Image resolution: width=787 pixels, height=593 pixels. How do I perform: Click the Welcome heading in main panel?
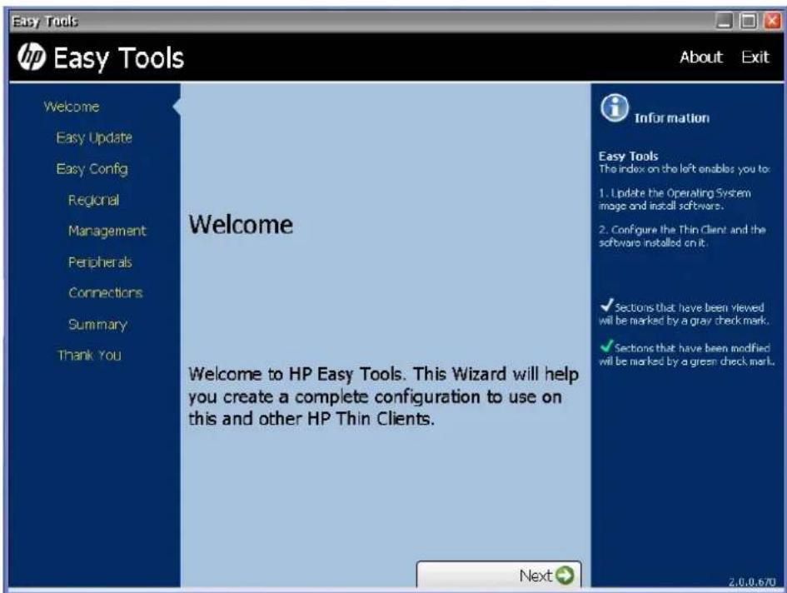[241, 224]
